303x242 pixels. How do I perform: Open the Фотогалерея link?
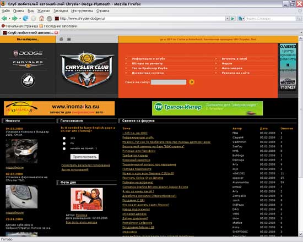[232, 68]
